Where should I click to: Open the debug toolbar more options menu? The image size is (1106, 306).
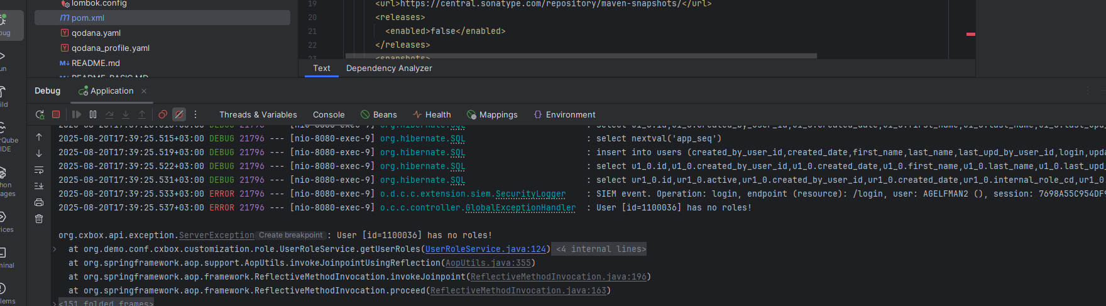click(x=195, y=114)
